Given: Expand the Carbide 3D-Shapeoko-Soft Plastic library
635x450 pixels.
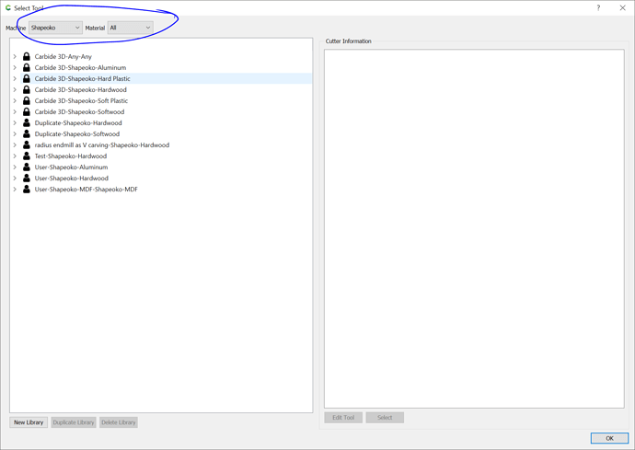Looking at the screenshot, I should click(15, 100).
